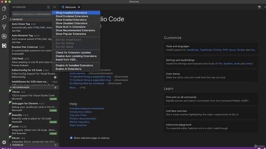
Task: Open Introductory videos link
Action: pyautogui.click(x=81, y=112)
